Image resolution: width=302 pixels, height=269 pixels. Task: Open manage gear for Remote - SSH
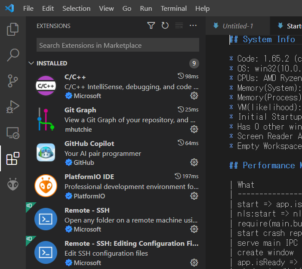pyautogui.click(x=194, y=229)
